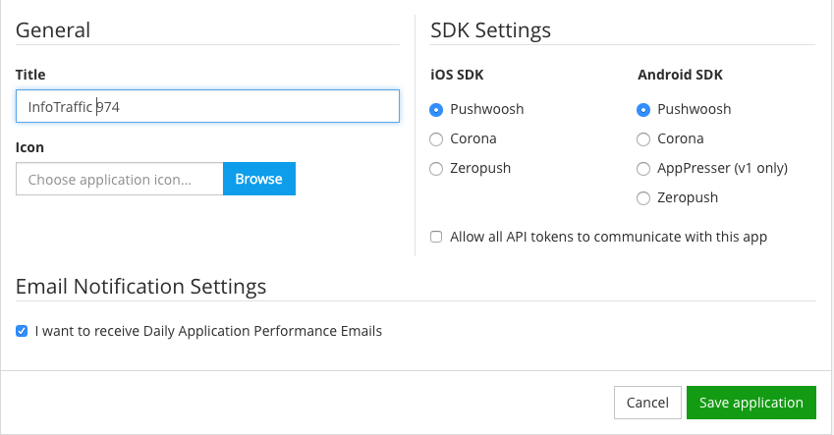Select AppPresser (v1 only) option
Screen dimensions: 834x435
(643, 168)
